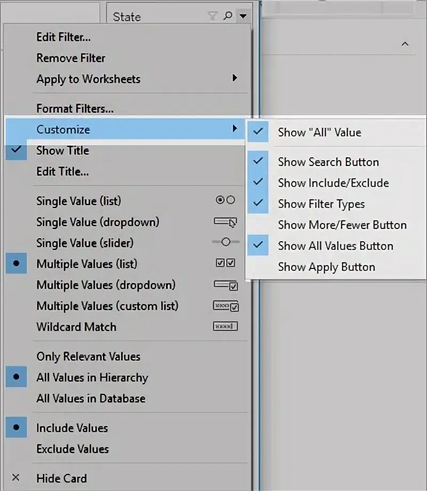This screenshot has width=427, height=491.
Task: Switch to Only Relevant Values
Action: [x=88, y=356]
